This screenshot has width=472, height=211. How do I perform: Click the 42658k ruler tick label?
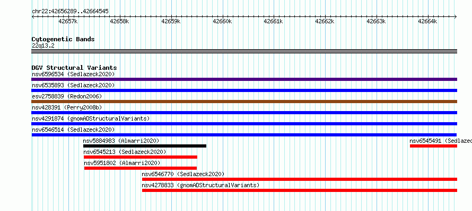[x=119, y=22]
